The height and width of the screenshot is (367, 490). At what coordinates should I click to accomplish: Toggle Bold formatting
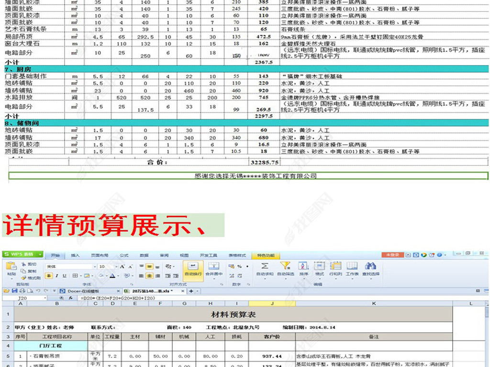(49, 276)
